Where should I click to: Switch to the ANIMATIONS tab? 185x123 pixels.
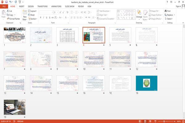56,6
